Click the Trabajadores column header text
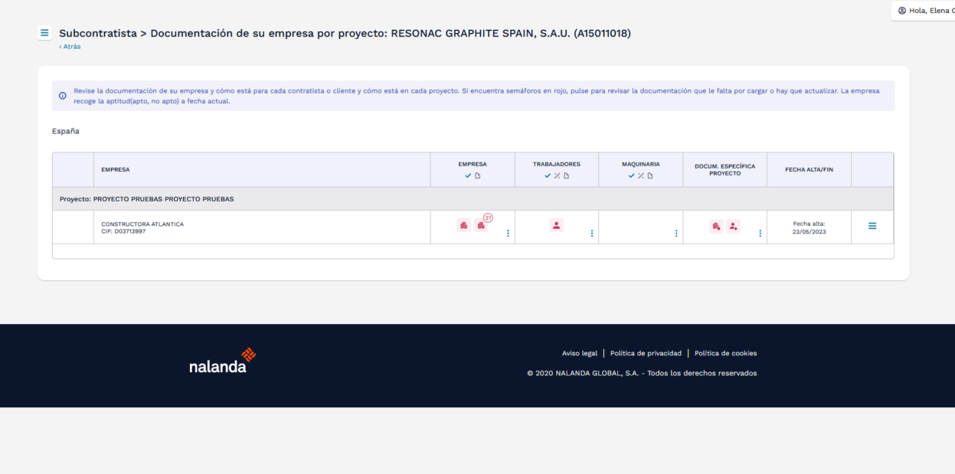 pos(557,164)
